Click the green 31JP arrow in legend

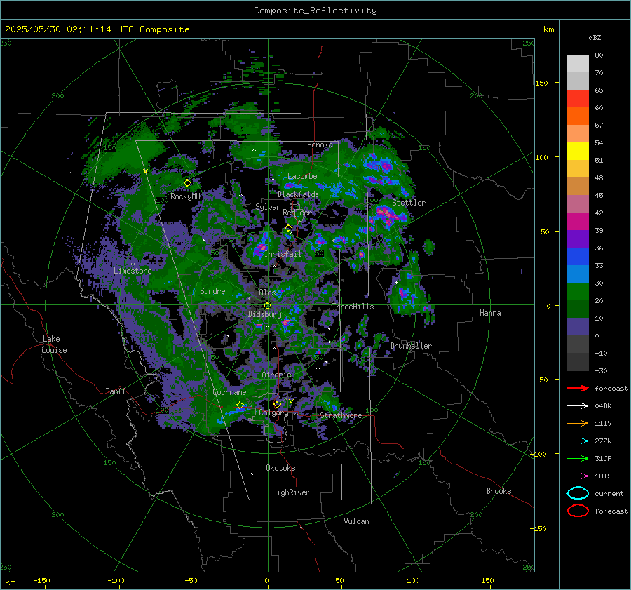point(578,458)
